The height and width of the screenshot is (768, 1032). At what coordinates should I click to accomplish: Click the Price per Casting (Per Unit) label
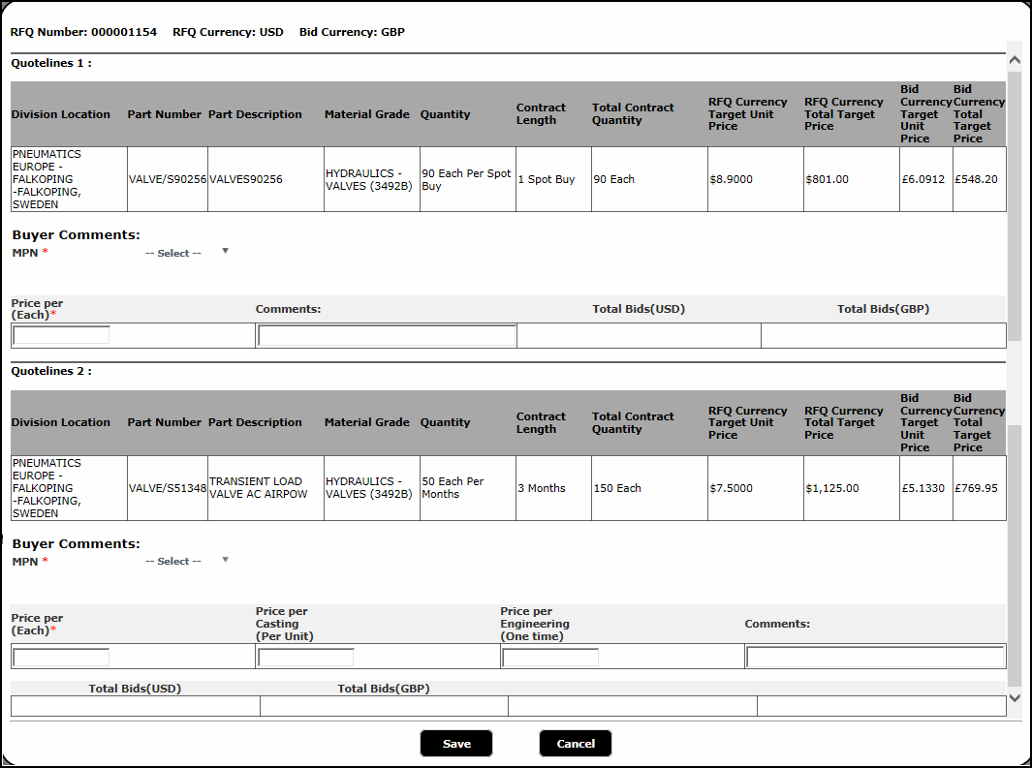tap(284, 624)
